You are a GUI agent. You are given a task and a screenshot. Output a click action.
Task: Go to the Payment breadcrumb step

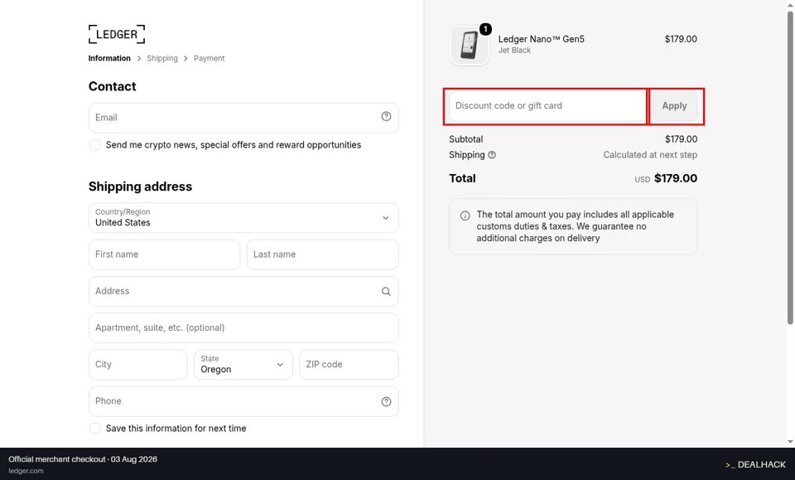pos(209,58)
